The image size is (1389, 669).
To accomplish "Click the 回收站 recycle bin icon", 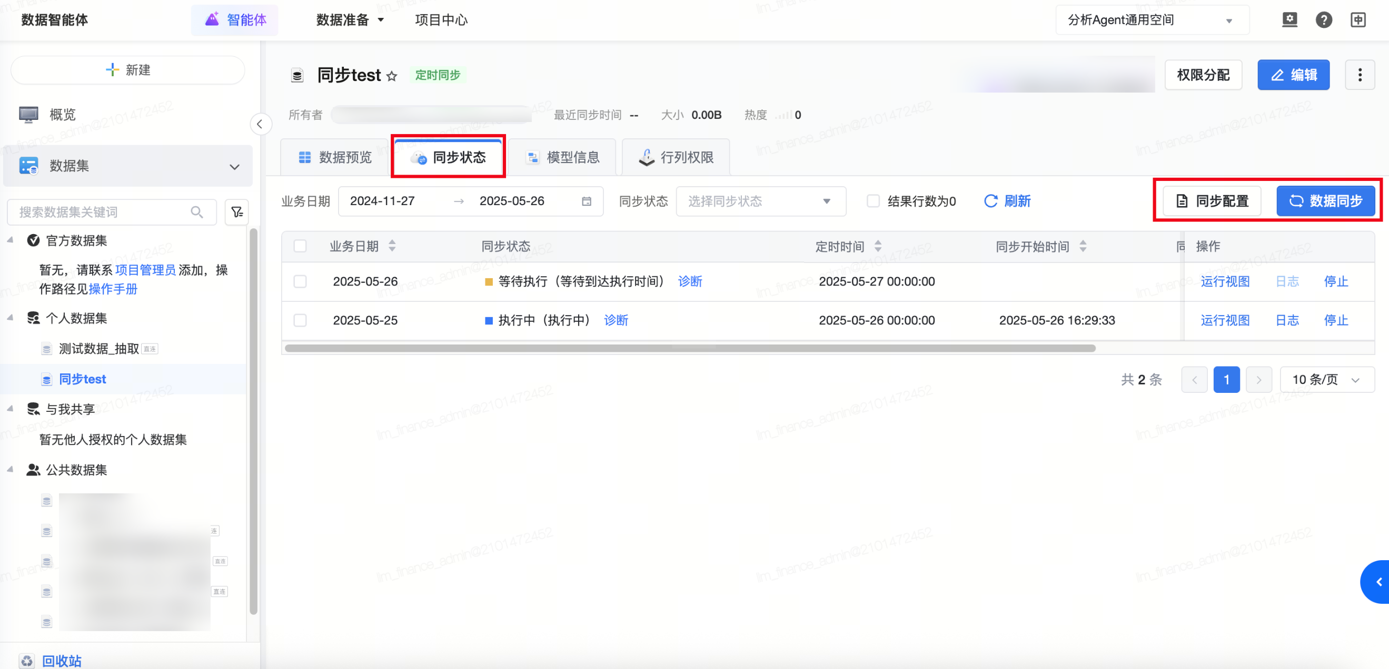I will tap(26, 660).
